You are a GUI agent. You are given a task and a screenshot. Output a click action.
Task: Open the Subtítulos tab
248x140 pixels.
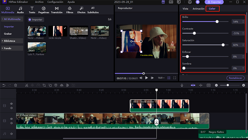93,10
